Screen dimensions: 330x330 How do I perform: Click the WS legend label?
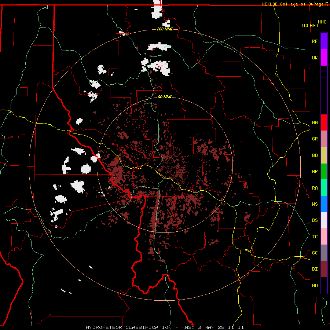(315, 204)
